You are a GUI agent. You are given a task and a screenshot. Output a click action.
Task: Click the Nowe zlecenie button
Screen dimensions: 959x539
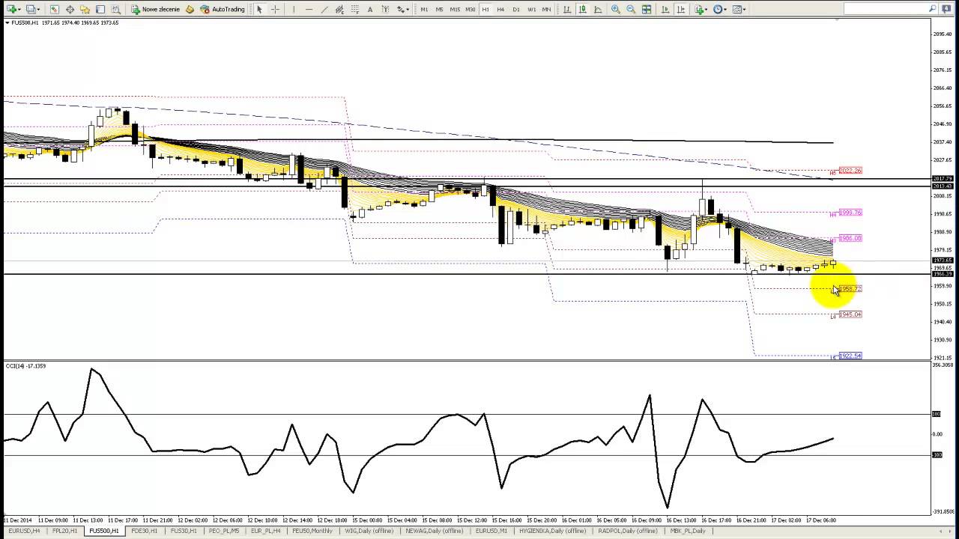coord(155,9)
